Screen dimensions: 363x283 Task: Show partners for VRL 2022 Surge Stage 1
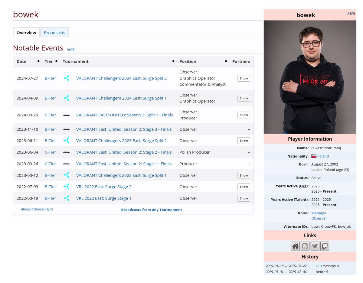pyautogui.click(x=244, y=198)
